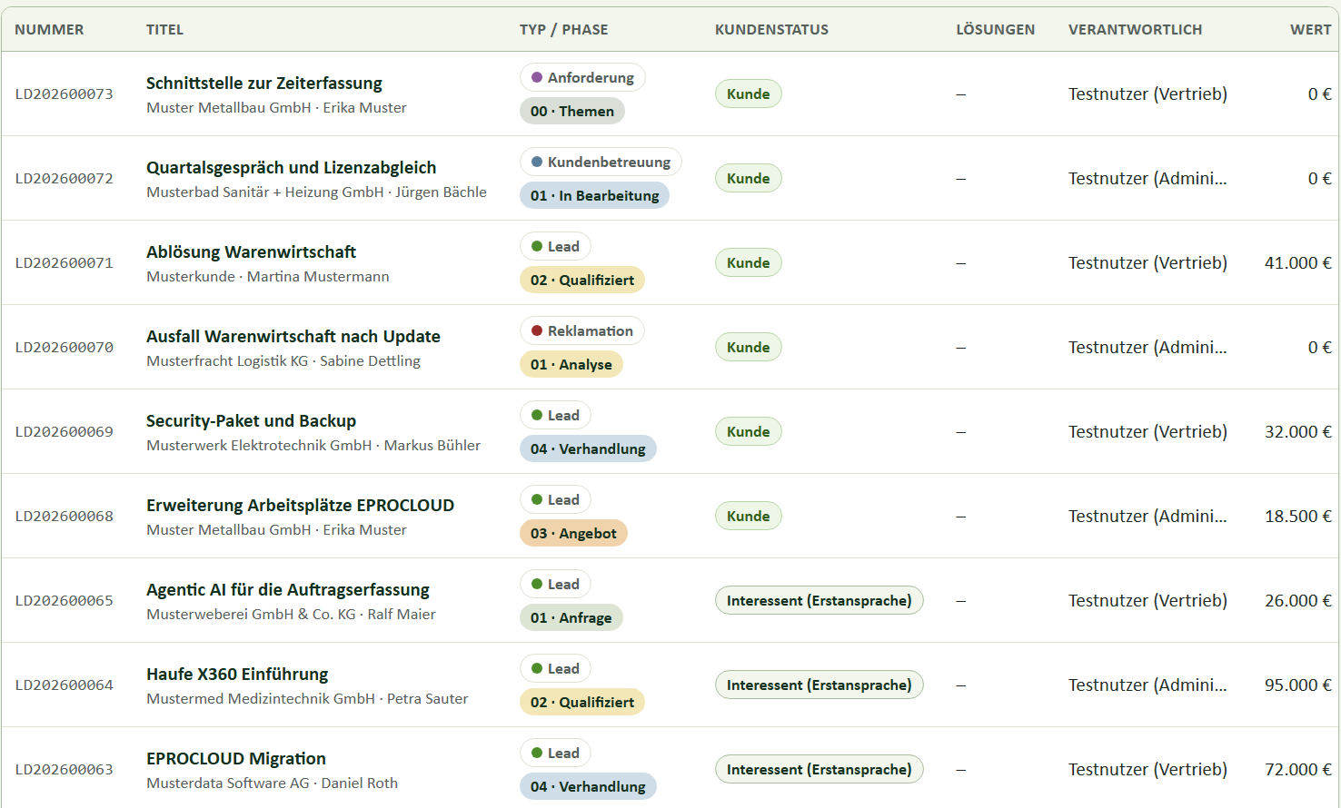Click the Reklamation type badge
This screenshot has height=808, width=1341.
click(582, 330)
